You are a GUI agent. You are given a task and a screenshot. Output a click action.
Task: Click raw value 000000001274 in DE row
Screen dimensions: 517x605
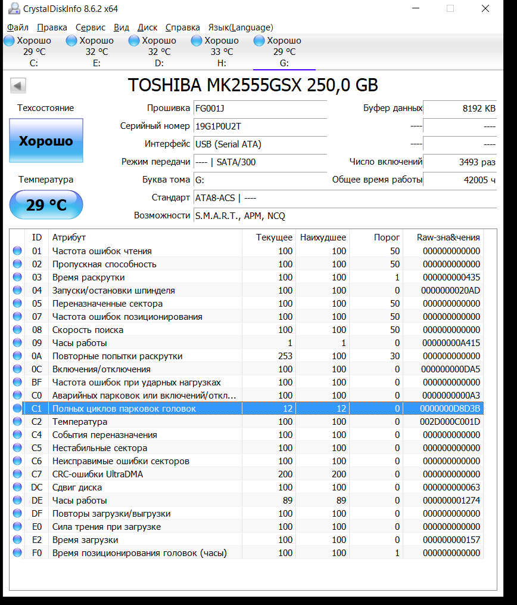click(451, 500)
